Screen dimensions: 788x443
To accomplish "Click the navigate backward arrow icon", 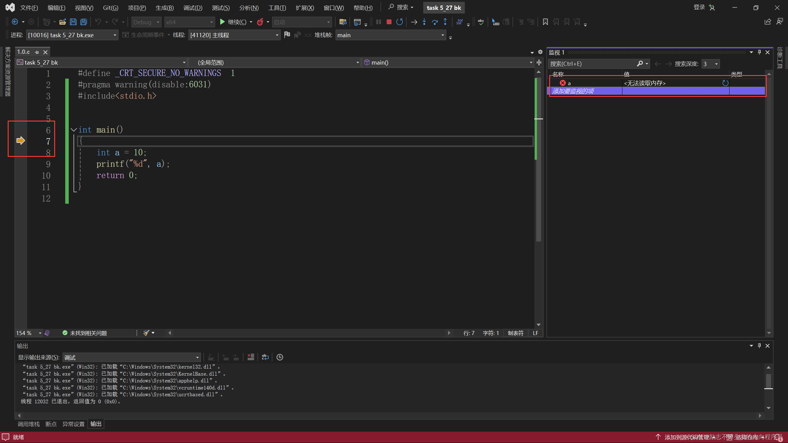I will (x=14, y=22).
